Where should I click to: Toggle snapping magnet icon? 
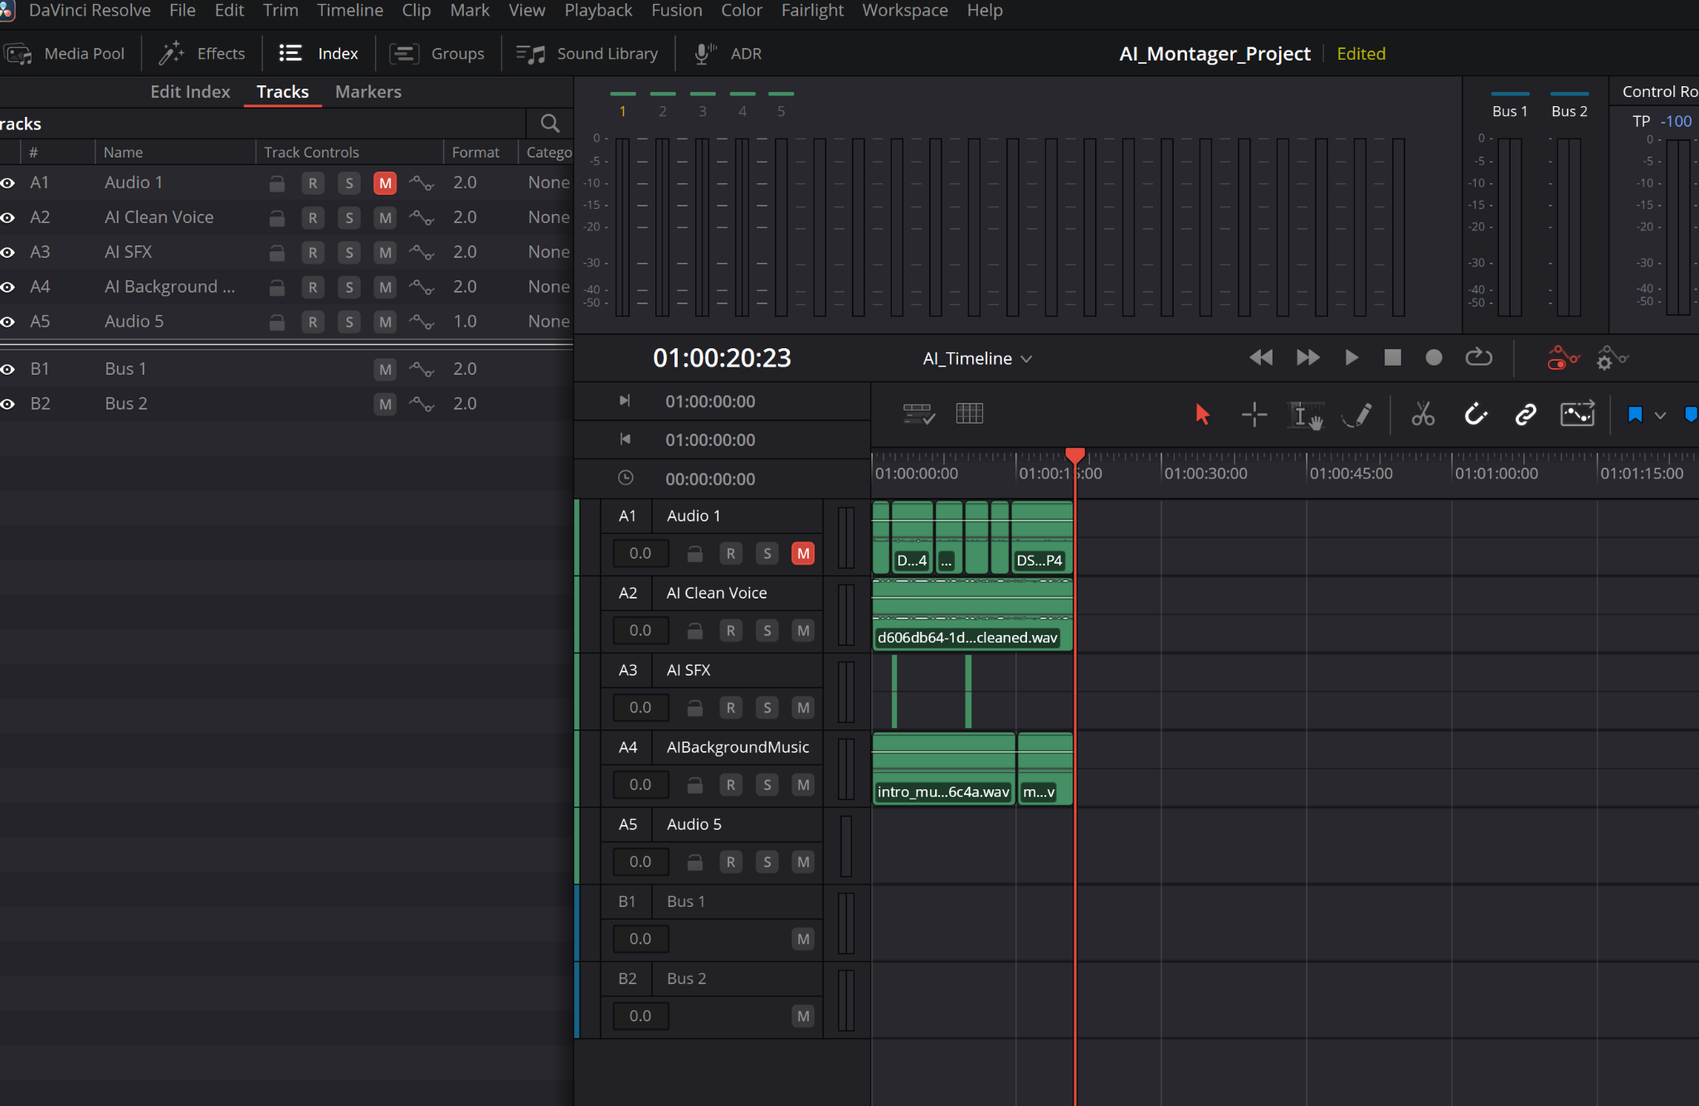1475,414
